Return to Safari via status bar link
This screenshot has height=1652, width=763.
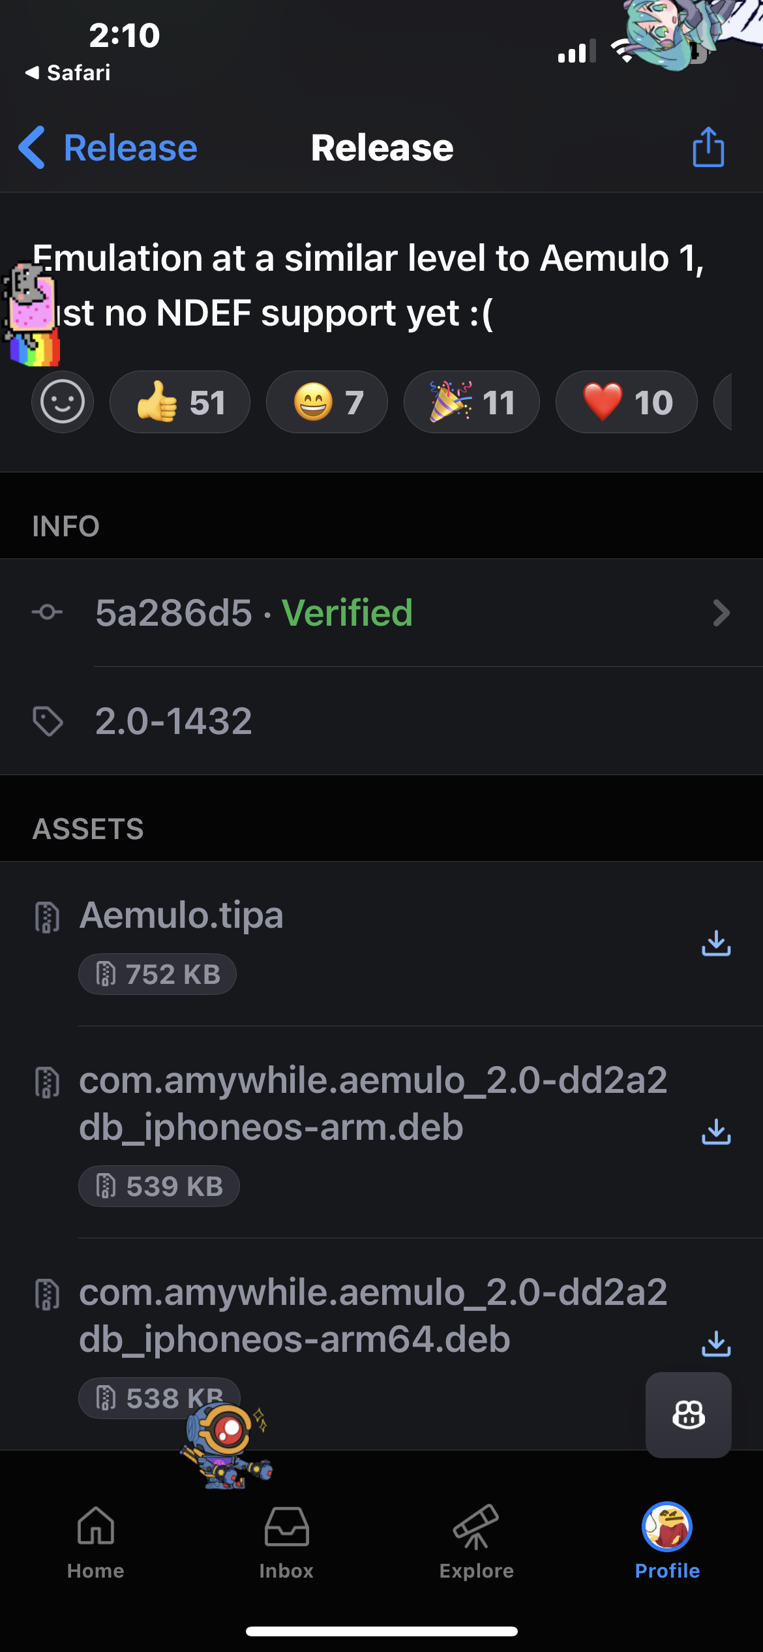click(x=68, y=72)
